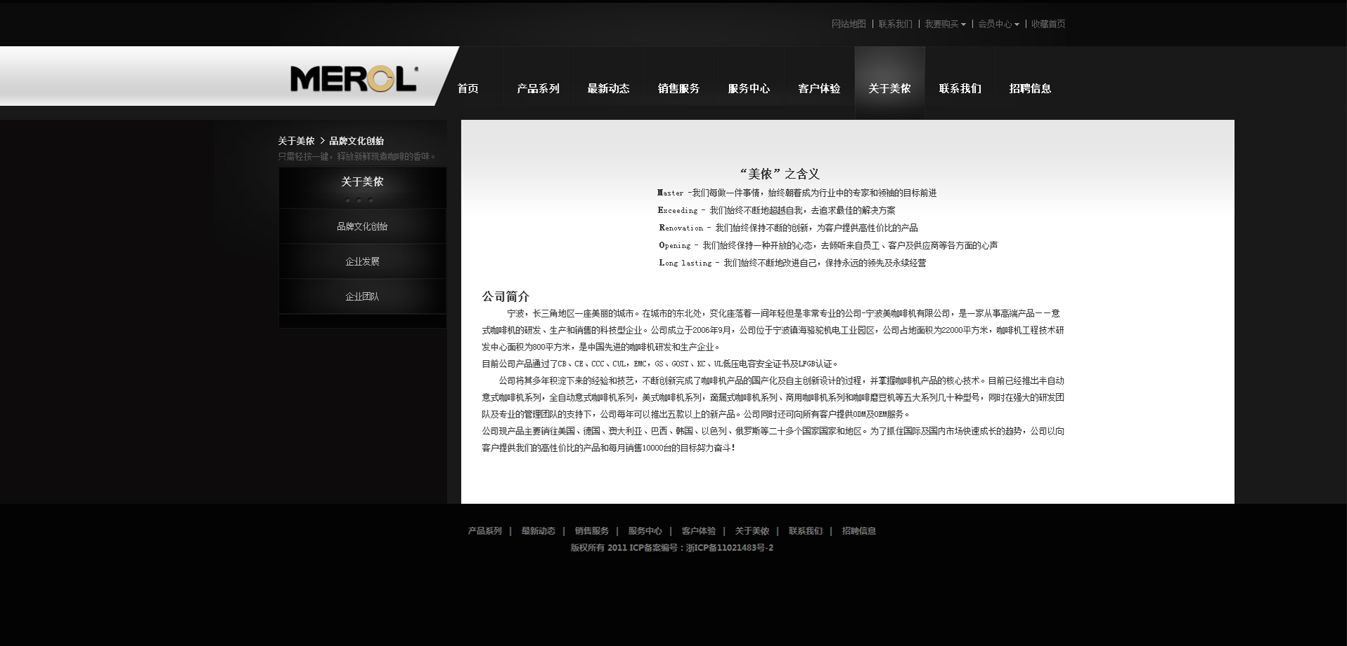Open 企业发展 in the sidebar menu
Viewport: 1347px width, 646px height.
click(x=362, y=261)
